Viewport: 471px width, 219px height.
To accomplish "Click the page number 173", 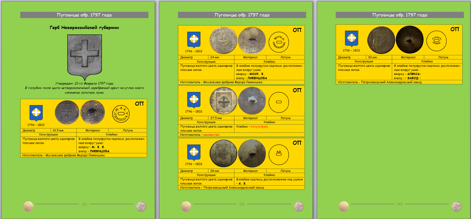I will tap(400, 204).
